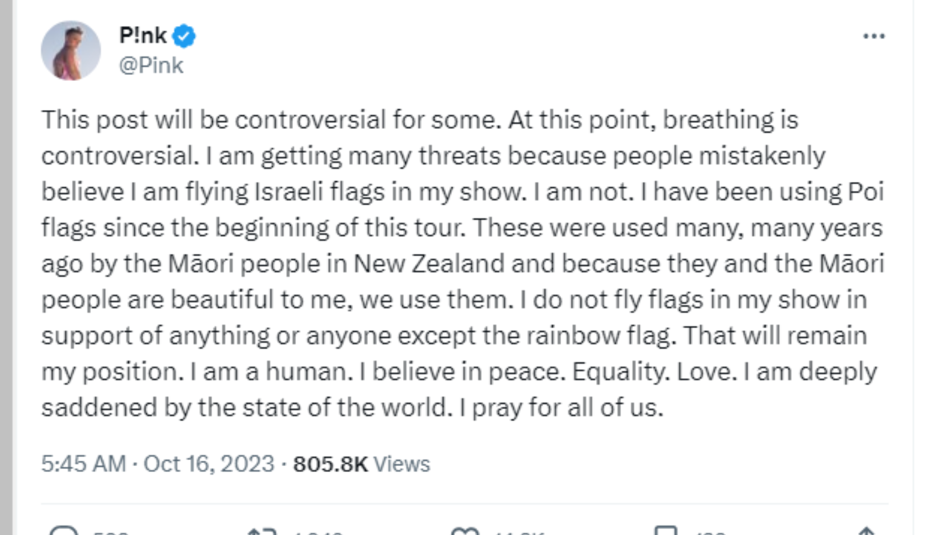Viewport: 951px width, 535px height.
Task: Bookmark the tweet using bookmark icon
Action: pos(665,530)
